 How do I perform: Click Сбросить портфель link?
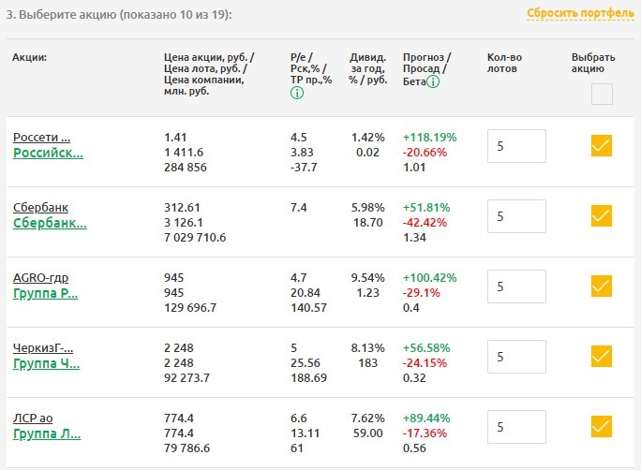[x=580, y=13]
